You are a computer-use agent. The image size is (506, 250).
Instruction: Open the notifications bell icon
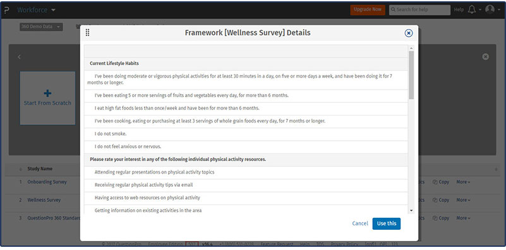tap(472, 9)
